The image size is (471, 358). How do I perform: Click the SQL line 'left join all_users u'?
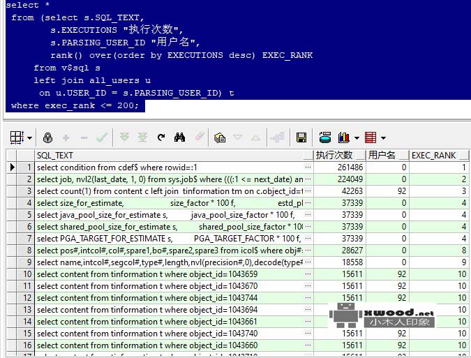click(92, 80)
